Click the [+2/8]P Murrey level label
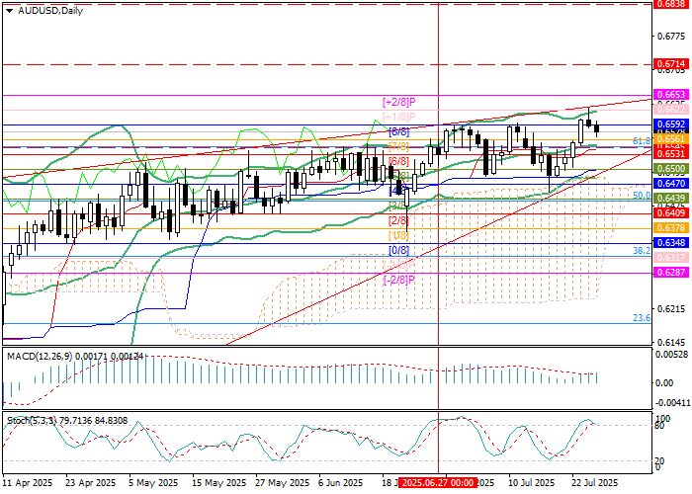 (x=399, y=103)
